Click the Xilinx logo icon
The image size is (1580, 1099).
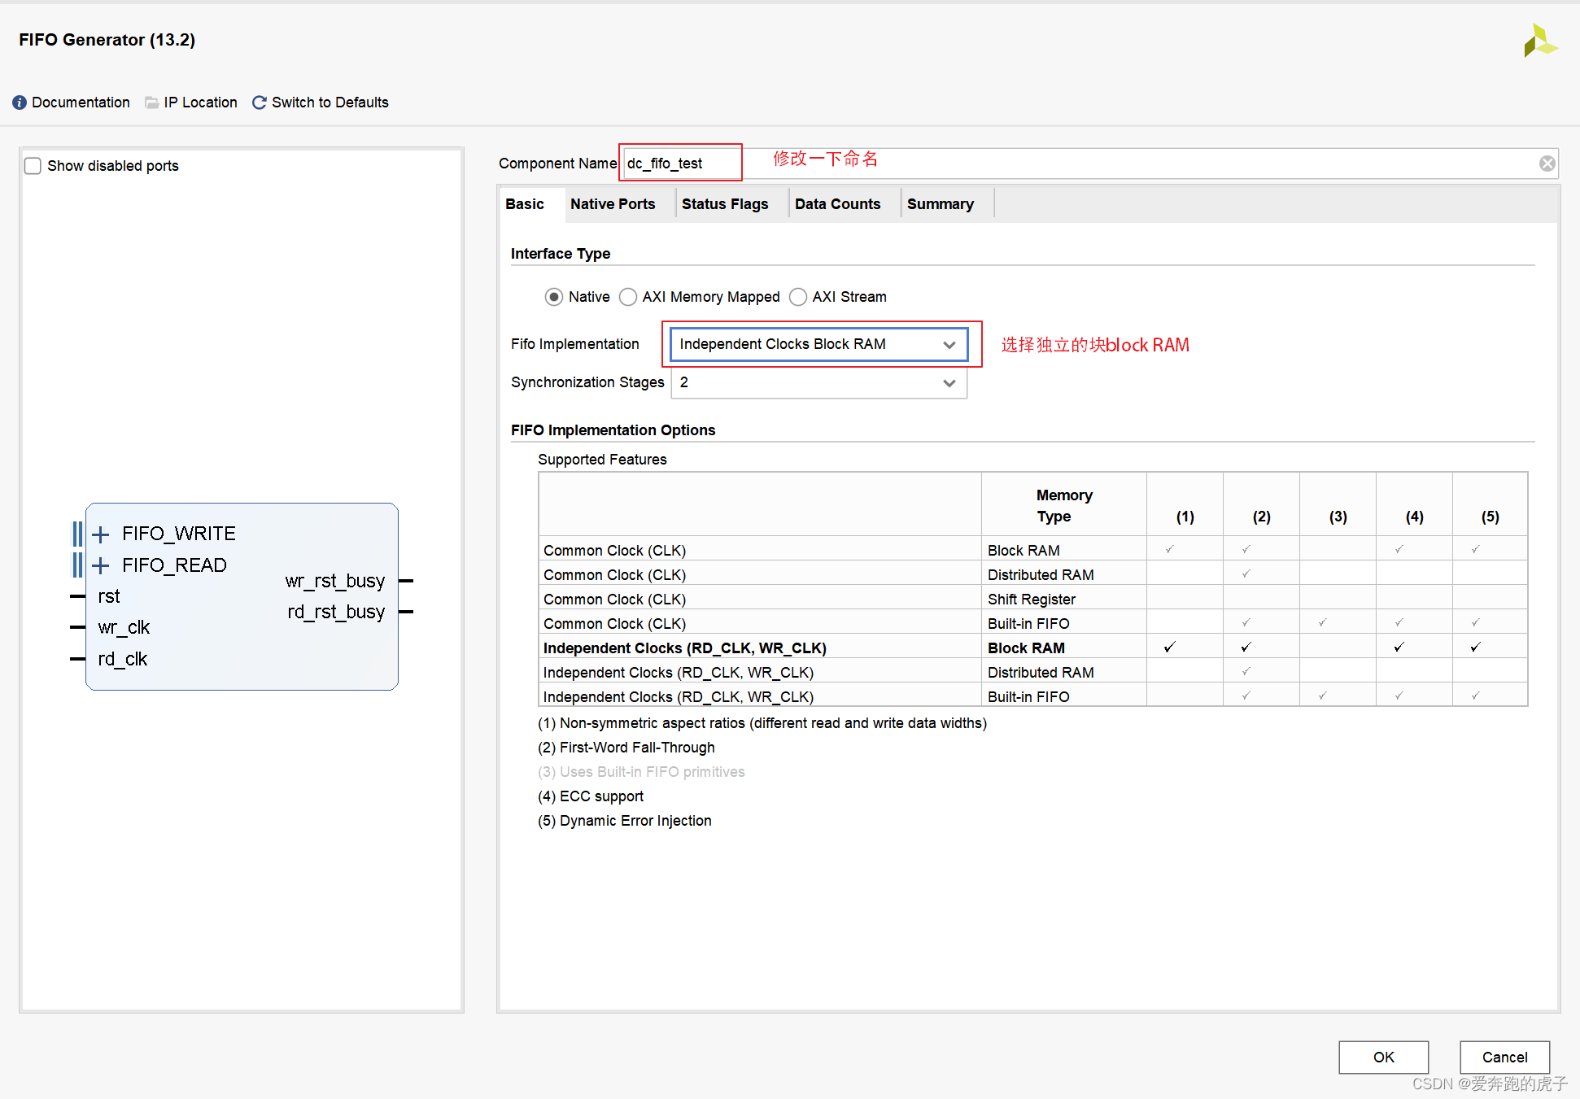point(1539,41)
